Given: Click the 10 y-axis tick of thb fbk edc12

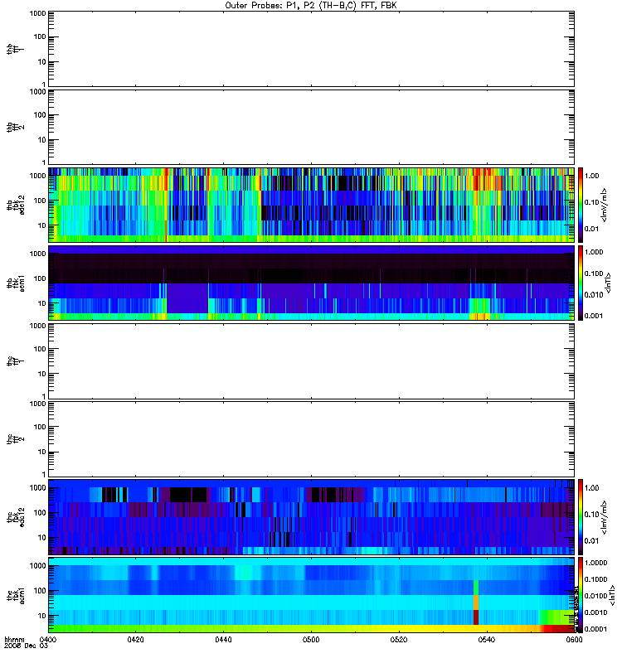Looking at the screenshot, I should pyautogui.click(x=42, y=225).
